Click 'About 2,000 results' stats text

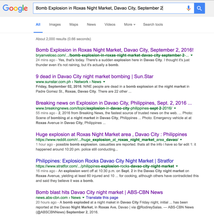[x=63, y=39]
